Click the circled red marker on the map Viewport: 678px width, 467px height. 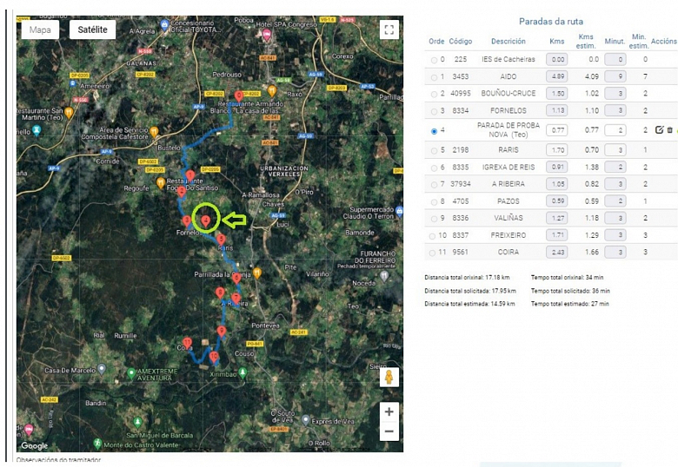pyautogui.click(x=205, y=221)
